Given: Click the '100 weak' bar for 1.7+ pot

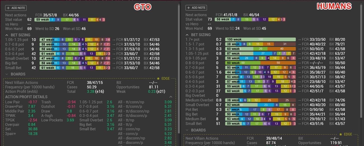Looking at the screenshot, I should click(x=260, y=40).
